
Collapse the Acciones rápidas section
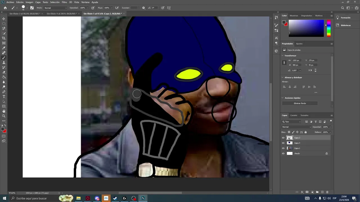[282, 98]
